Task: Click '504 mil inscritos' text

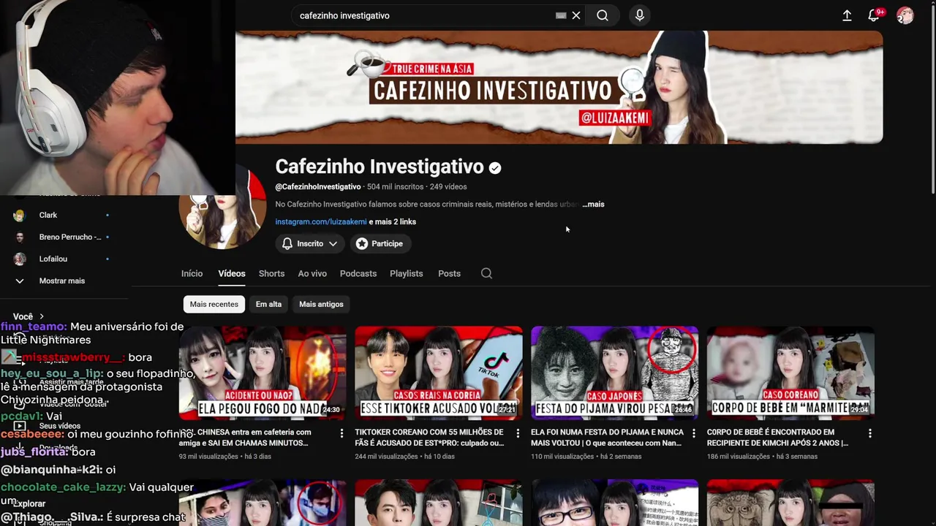Action: click(395, 187)
